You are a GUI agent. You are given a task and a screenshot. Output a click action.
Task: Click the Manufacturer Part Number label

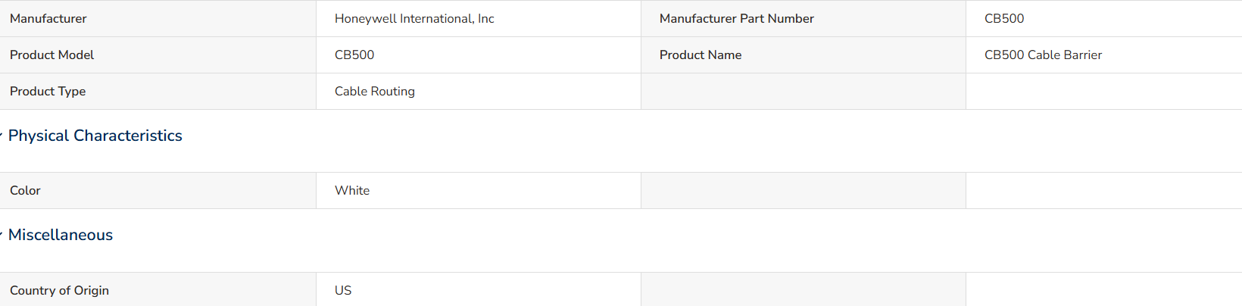coord(737,18)
